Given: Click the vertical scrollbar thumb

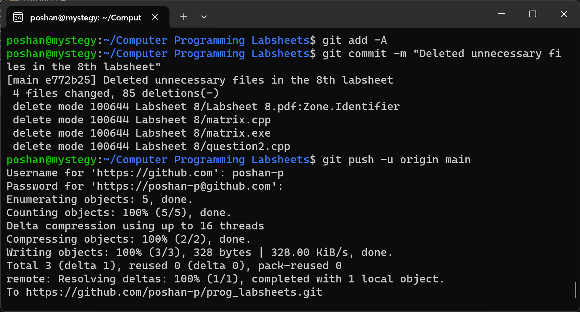Looking at the screenshot, I should click(x=575, y=290).
